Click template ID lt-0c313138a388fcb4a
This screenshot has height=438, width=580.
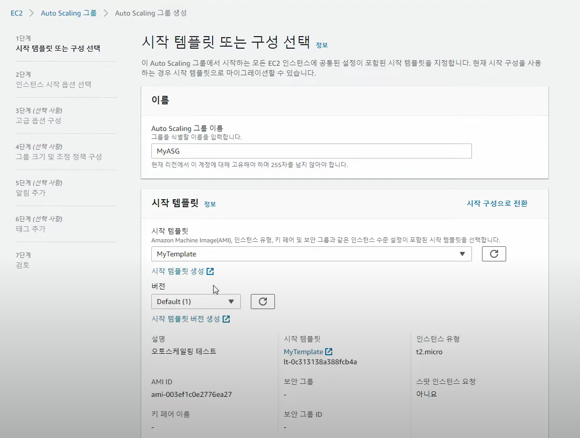click(320, 362)
